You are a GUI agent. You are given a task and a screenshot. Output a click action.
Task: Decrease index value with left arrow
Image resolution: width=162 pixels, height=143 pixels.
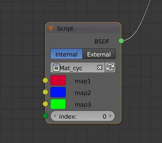pos(55,116)
